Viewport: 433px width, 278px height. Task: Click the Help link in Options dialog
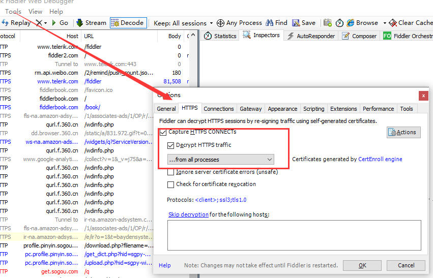[x=164, y=265]
